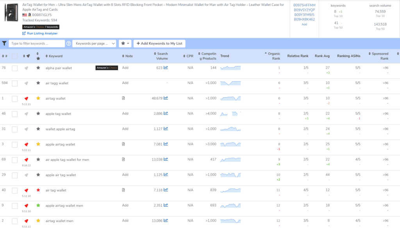Image resolution: width=400 pixels, height=231 pixels.
Task: Click Amazon's Choice badge on alpha pair wallet
Action: [x=107, y=68]
